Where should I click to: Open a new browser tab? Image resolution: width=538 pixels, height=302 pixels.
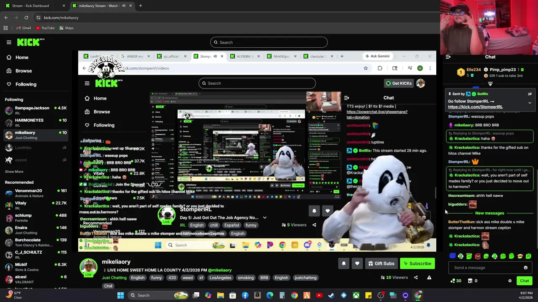click(140, 6)
